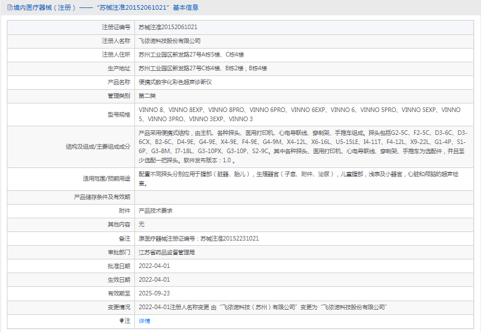Click the product structure description paragraph
The image size is (481, 332).
click(303, 146)
